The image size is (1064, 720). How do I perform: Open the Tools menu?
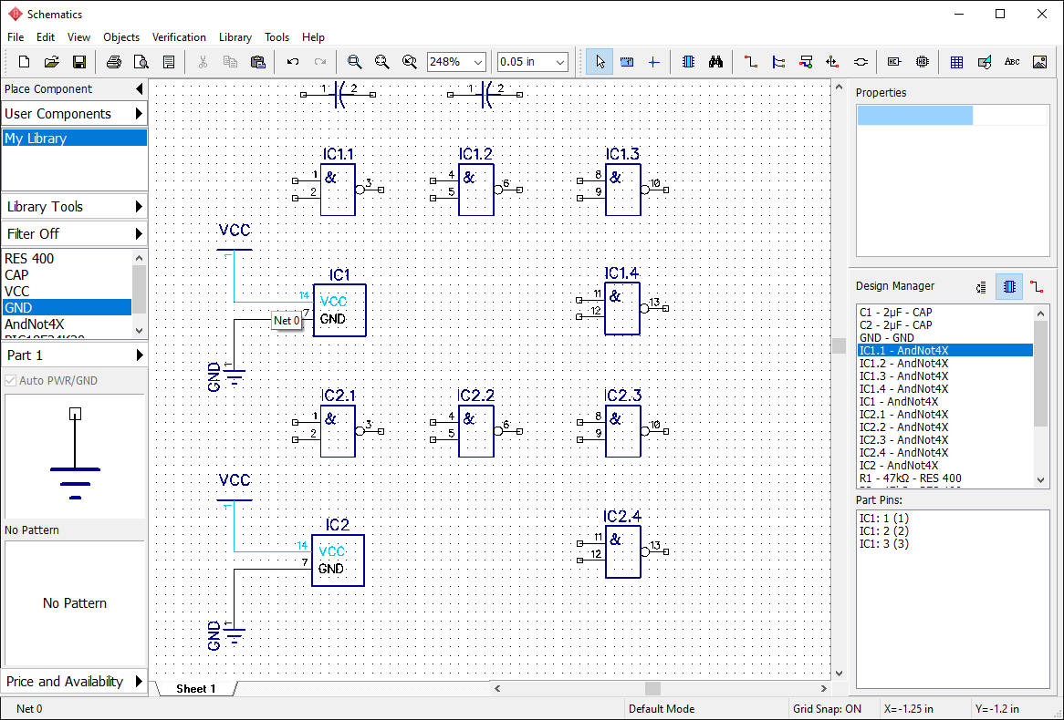(276, 37)
